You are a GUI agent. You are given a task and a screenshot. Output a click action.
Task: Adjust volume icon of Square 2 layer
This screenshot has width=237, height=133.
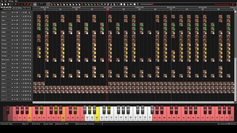point(13,28)
